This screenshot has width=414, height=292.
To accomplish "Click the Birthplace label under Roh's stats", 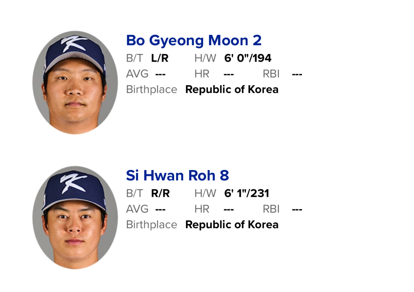I will point(152,225).
